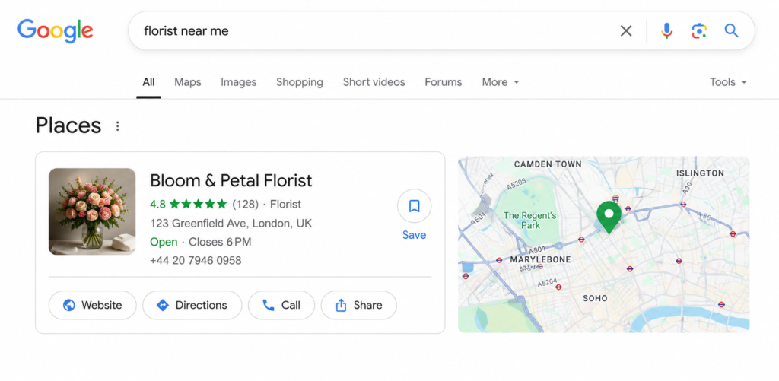
Task: Open the Tools dropdown
Action: pyautogui.click(x=728, y=82)
